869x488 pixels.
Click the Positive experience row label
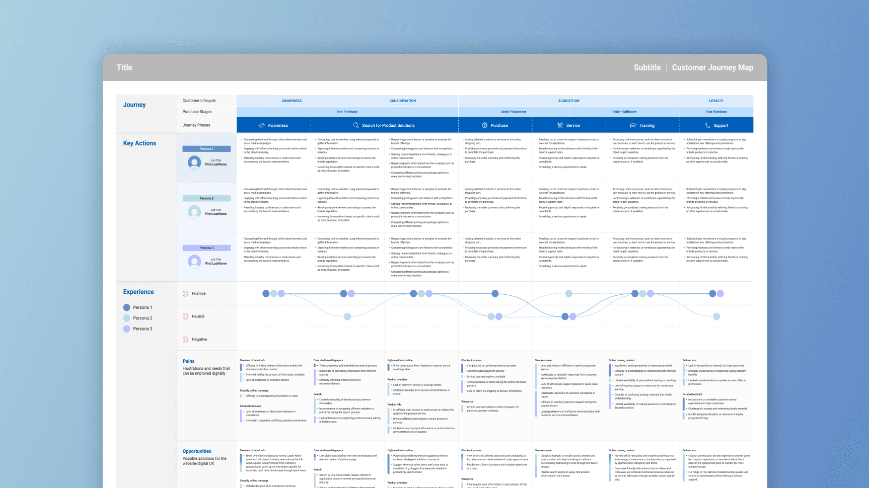pos(198,293)
